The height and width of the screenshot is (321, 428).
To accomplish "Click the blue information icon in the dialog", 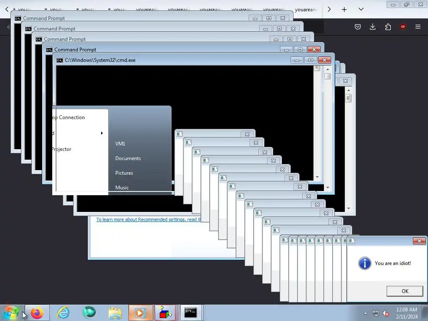I will (x=364, y=263).
